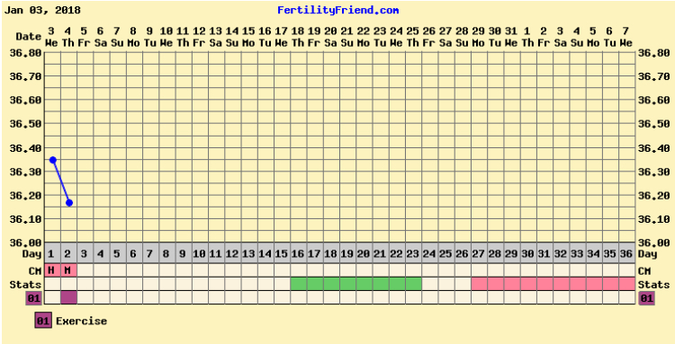Screen dimensions: 675x344
Task: Click cycle day 16 in the Day row
Action: [298, 254]
